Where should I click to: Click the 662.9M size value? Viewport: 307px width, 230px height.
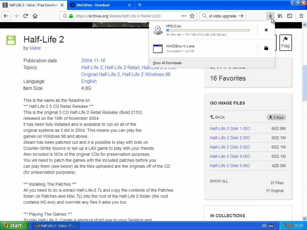click(x=279, y=128)
